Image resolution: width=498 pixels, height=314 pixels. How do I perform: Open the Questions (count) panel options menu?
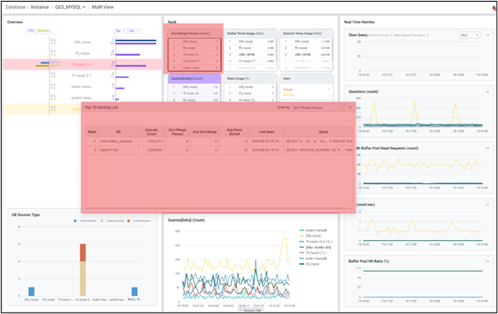(487, 92)
